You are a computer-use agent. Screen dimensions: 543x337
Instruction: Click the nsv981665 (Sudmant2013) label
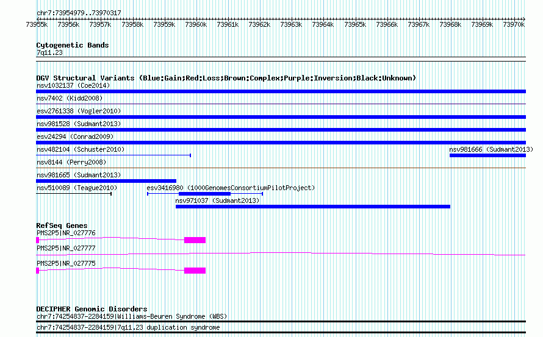(79, 175)
